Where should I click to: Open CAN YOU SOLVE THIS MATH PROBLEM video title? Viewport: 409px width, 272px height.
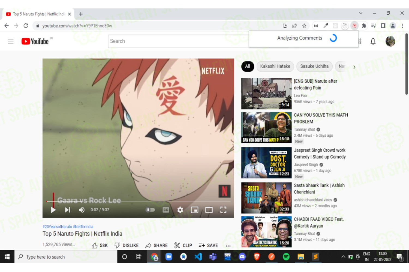click(x=321, y=118)
